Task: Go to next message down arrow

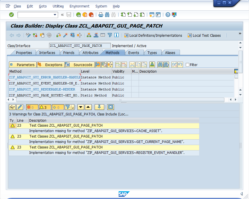Action: tap(81, 107)
